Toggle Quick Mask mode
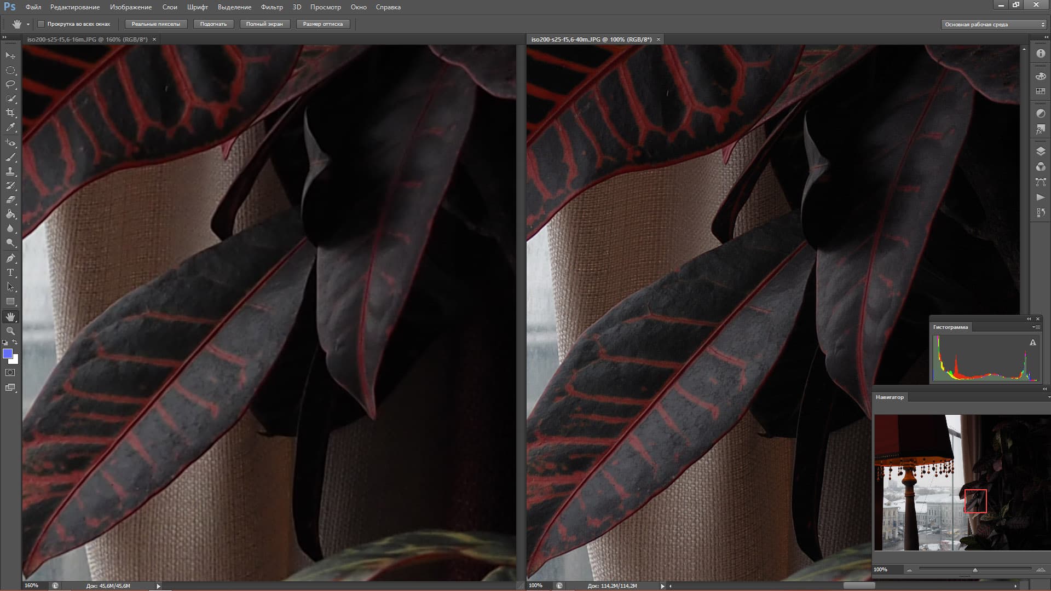This screenshot has height=591, width=1051. [x=10, y=373]
